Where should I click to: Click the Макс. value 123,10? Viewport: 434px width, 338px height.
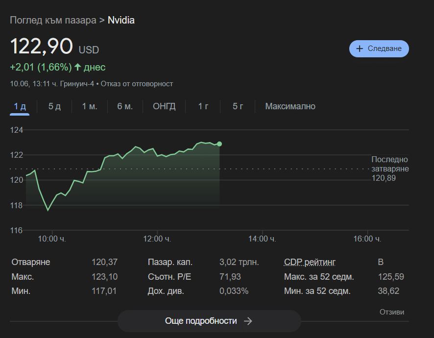pyautogui.click(x=105, y=277)
